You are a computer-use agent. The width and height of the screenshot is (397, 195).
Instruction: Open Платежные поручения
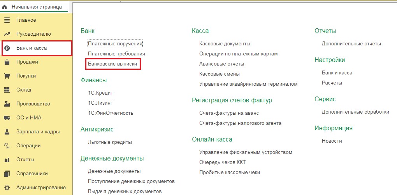pyautogui.click(x=115, y=44)
